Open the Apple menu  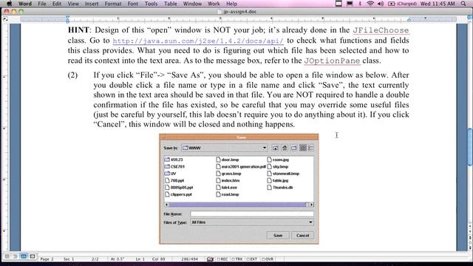click(x=9, y=4)
